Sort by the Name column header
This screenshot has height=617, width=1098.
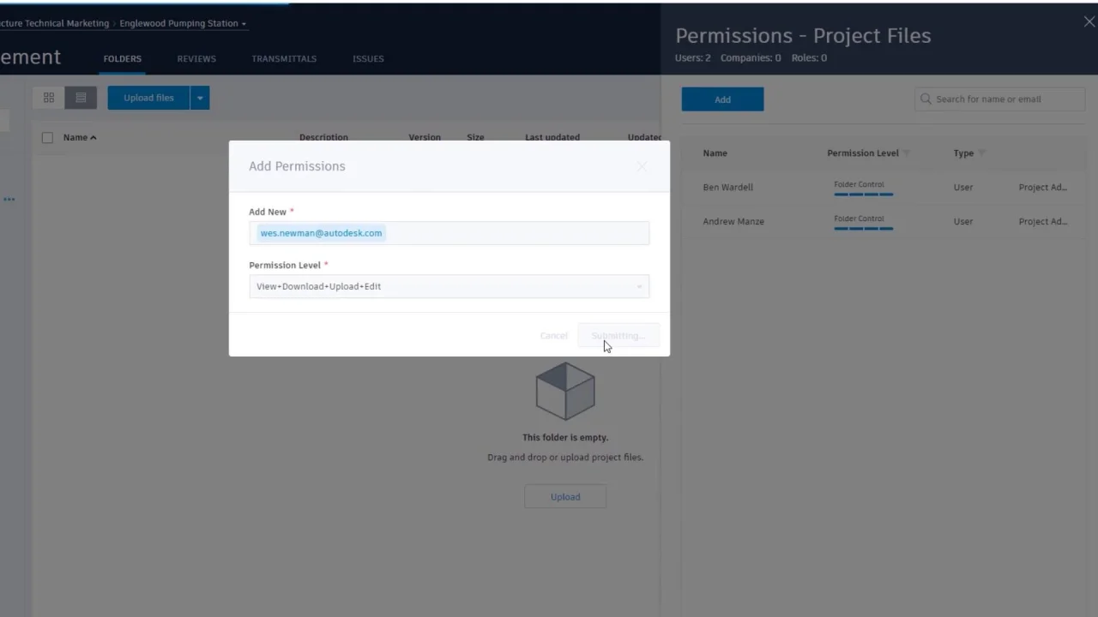pyautogui.click(x=79, y=137)
